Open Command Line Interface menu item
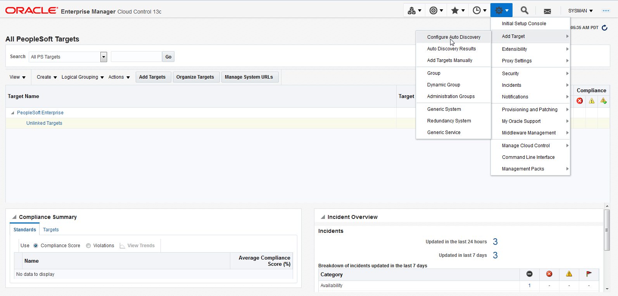 [x=530, y=157]
